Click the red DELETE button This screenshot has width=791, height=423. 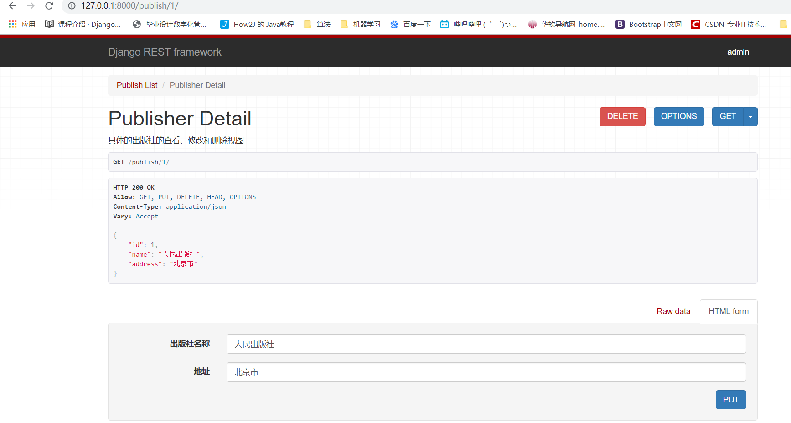point(622,117)
